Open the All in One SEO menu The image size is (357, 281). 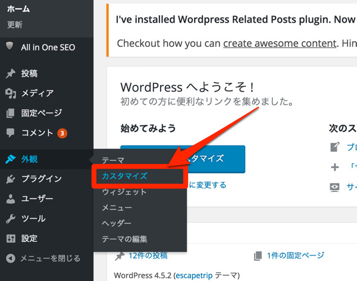[48, 48]
